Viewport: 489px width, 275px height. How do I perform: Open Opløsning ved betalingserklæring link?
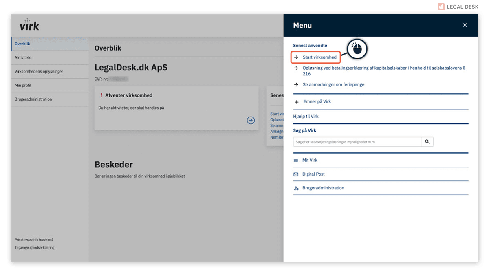click(384, 71)
